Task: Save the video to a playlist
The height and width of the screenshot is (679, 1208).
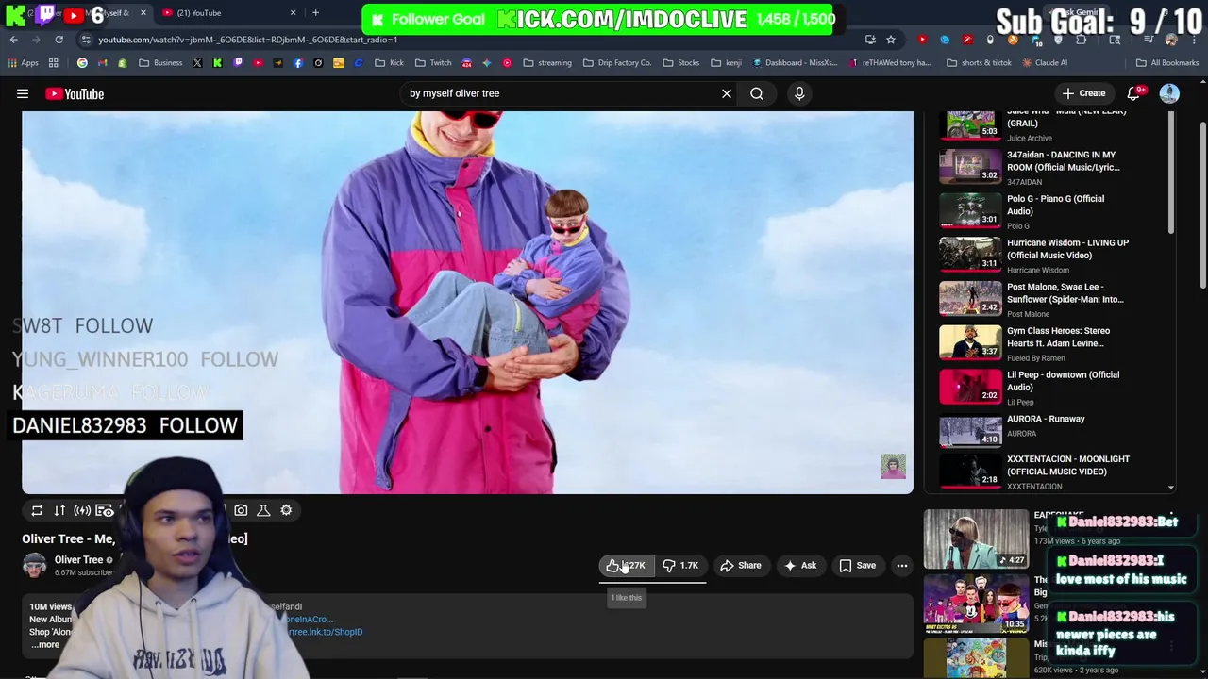Action: pos(858,565)
